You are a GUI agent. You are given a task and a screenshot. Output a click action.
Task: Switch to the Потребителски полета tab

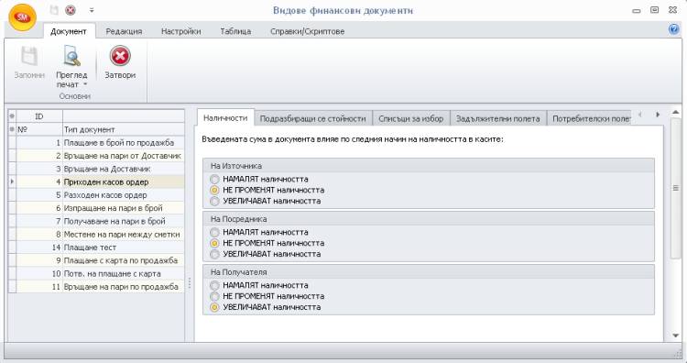pos(589,118)
